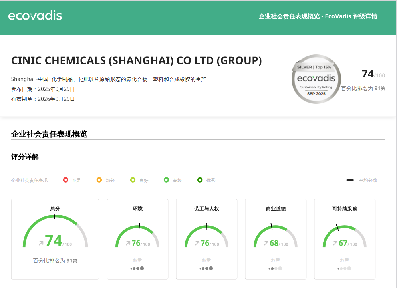
Task: Click the green 高级 legend circle
Action: pos(166,180)
